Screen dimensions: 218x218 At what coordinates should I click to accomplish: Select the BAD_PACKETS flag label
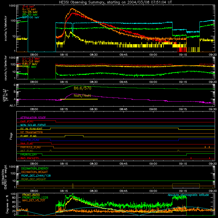30,158
